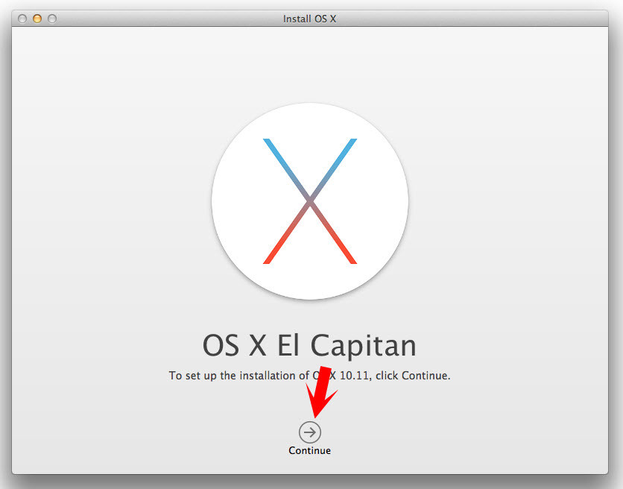This screenshot has width=623, height=489.
Task: Close the Install OS X window
Action: coord(22,19)
